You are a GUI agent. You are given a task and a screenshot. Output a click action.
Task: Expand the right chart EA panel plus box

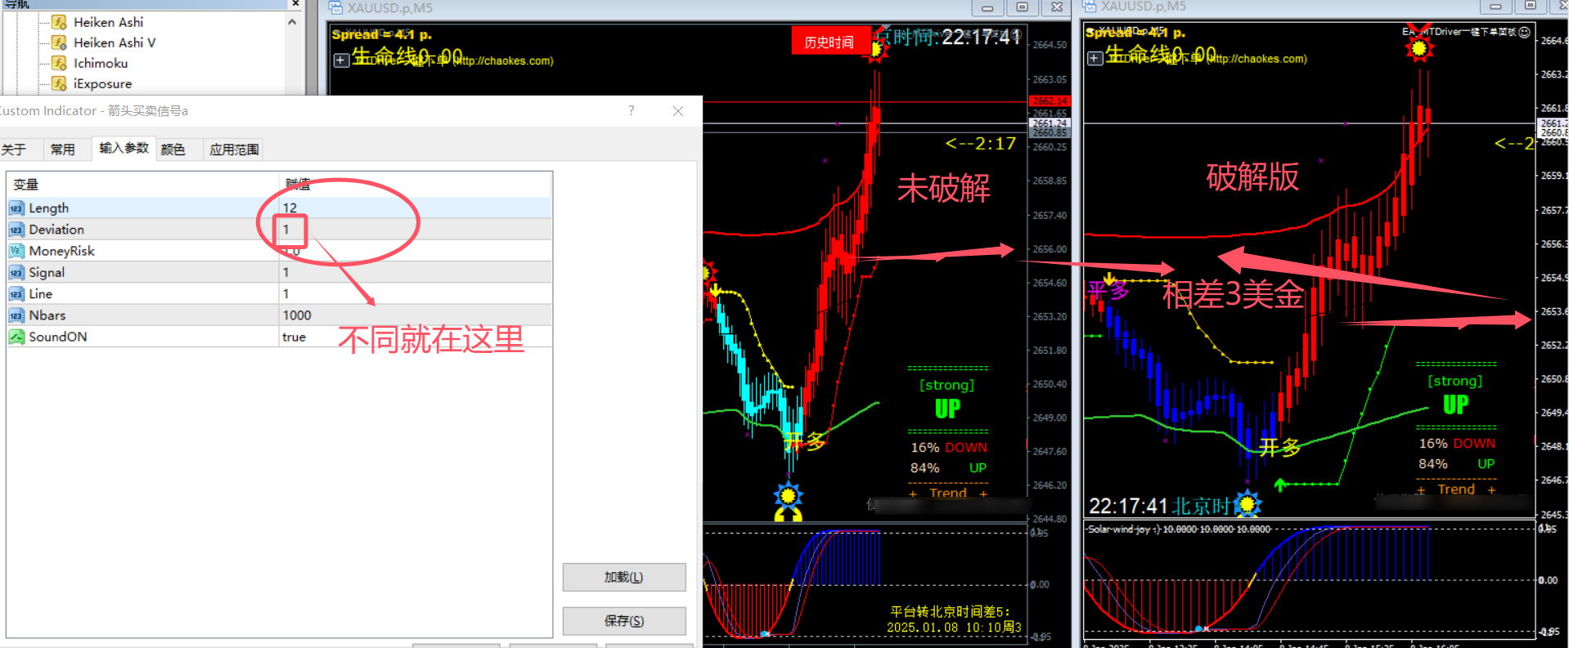1095,58
